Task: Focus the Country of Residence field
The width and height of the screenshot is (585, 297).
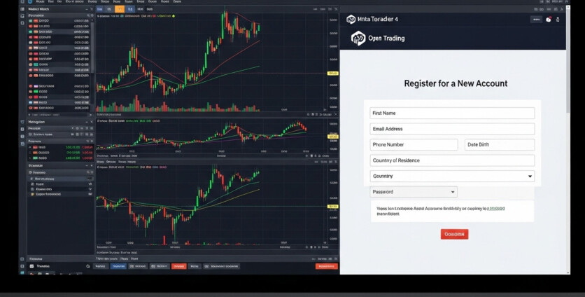Action: point(452,160)
